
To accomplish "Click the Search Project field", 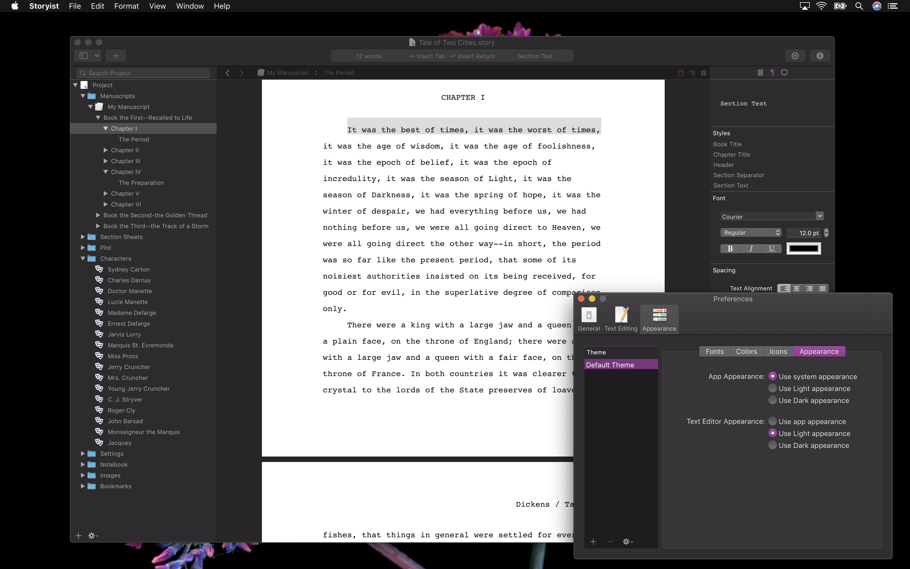I will click(143, 73).
